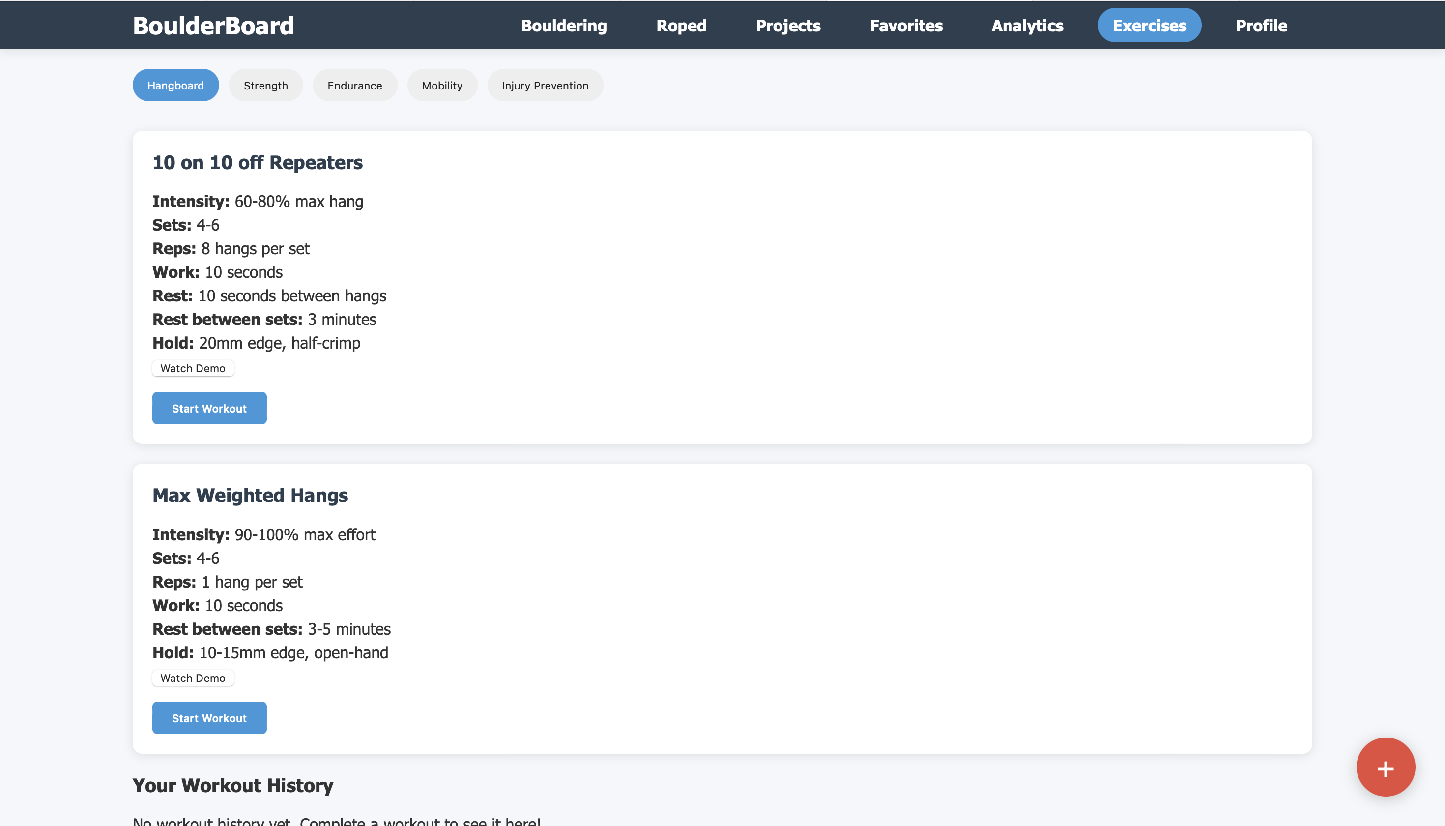The width and height of the screenshot is (1445, 826).
Task: Watch Demo for Max Weighted Hangs
Action: pyautogui.click(x=193, y=678)
